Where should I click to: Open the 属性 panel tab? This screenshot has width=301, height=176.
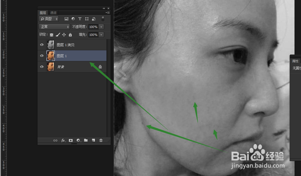[x=295, y=61]
